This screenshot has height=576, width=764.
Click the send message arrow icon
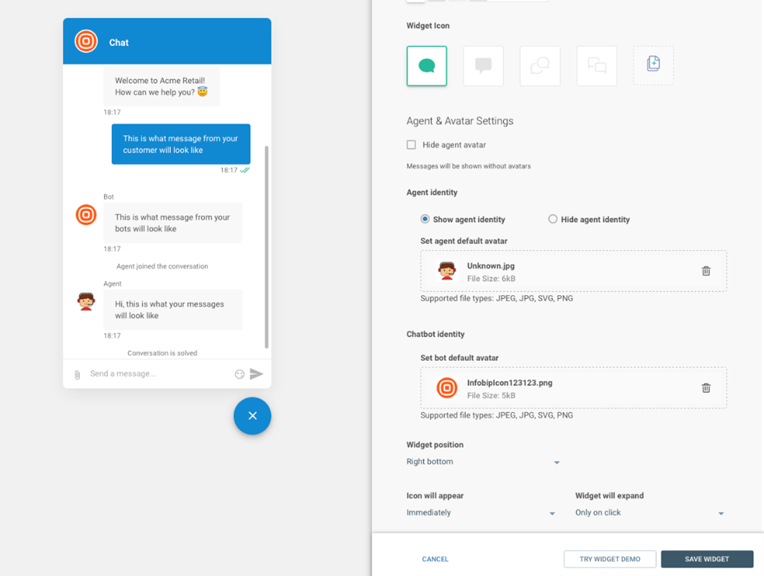coord(256,374)
